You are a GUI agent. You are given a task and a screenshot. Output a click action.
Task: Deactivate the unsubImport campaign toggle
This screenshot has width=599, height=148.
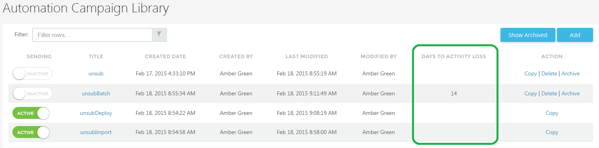pyautogui.click(x=31, y=132)
